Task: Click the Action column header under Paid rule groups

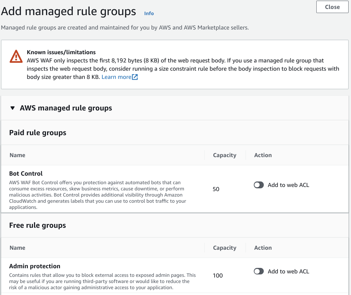Action: 263,155
